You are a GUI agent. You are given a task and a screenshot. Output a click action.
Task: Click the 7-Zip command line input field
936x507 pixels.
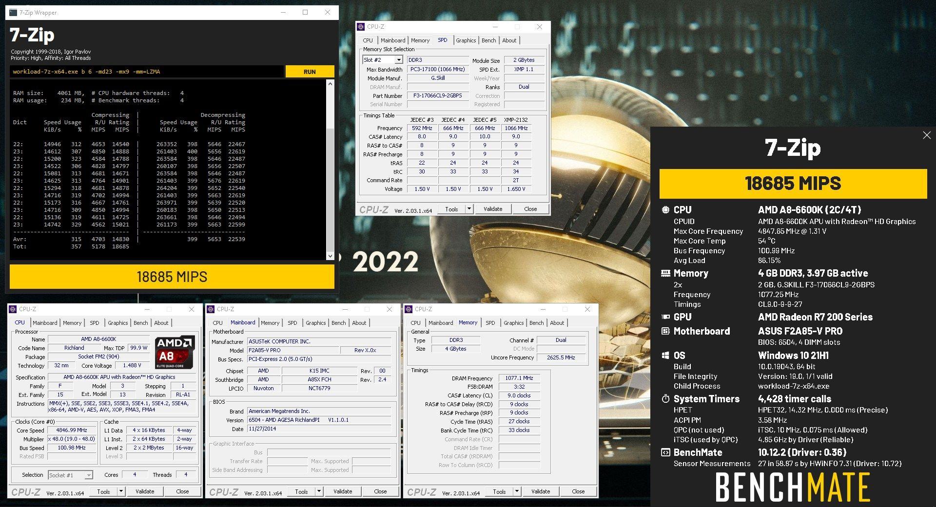[147, 72]
